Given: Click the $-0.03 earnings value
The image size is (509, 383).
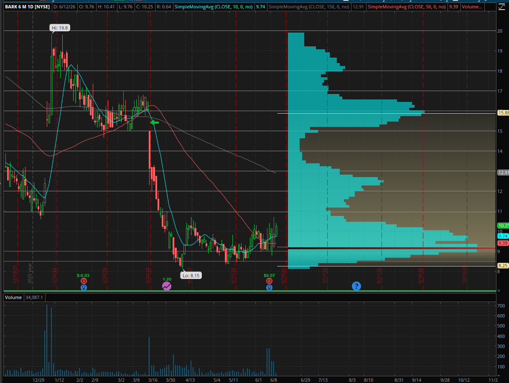Looking at the screenshot, I should [x=84, y=276].
